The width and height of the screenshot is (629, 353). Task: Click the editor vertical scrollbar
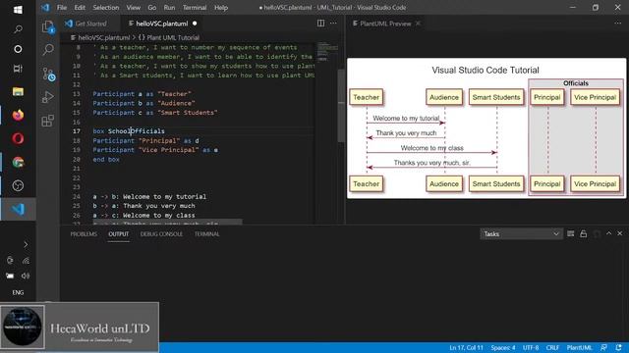(341, 106)
